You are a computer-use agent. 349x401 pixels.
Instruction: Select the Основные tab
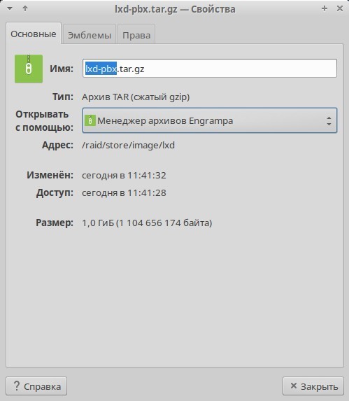coord(34,34)
